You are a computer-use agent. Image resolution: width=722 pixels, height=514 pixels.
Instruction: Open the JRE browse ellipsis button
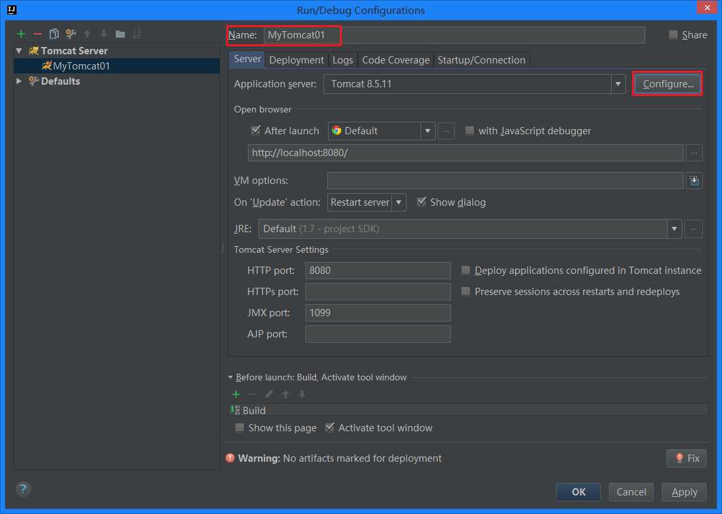(x=694, y=229)
